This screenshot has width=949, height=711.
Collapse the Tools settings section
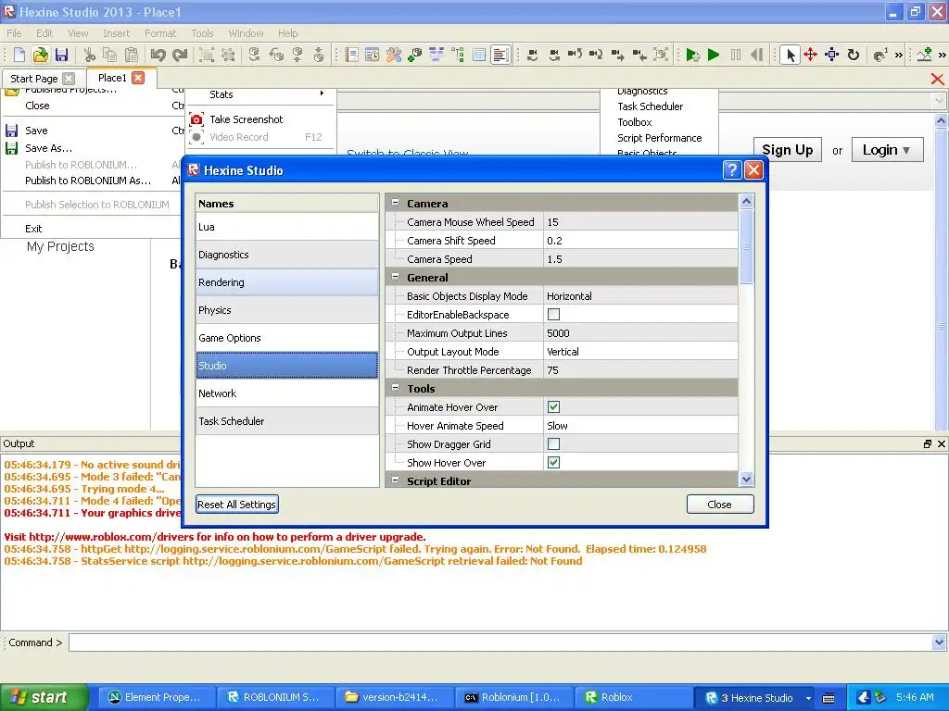tap(395, 388)
